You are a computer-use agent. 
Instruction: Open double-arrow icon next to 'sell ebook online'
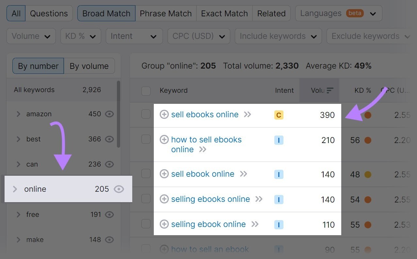point(243,174)
